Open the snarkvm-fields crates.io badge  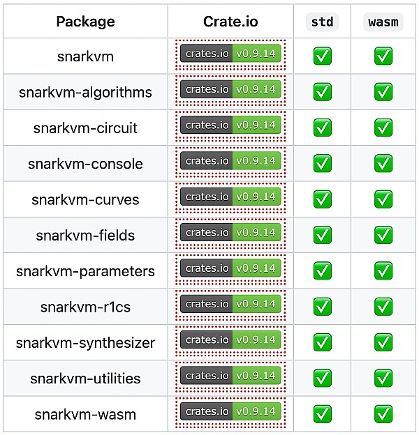pos(230,233)
